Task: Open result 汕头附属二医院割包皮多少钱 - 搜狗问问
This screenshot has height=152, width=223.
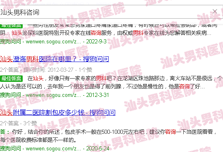Action: [58, 112]
